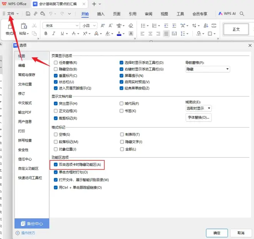254x239 pixels.
Task: Expand the Paste 粘贴 dropdown arrow
Action: pos(28,34)
